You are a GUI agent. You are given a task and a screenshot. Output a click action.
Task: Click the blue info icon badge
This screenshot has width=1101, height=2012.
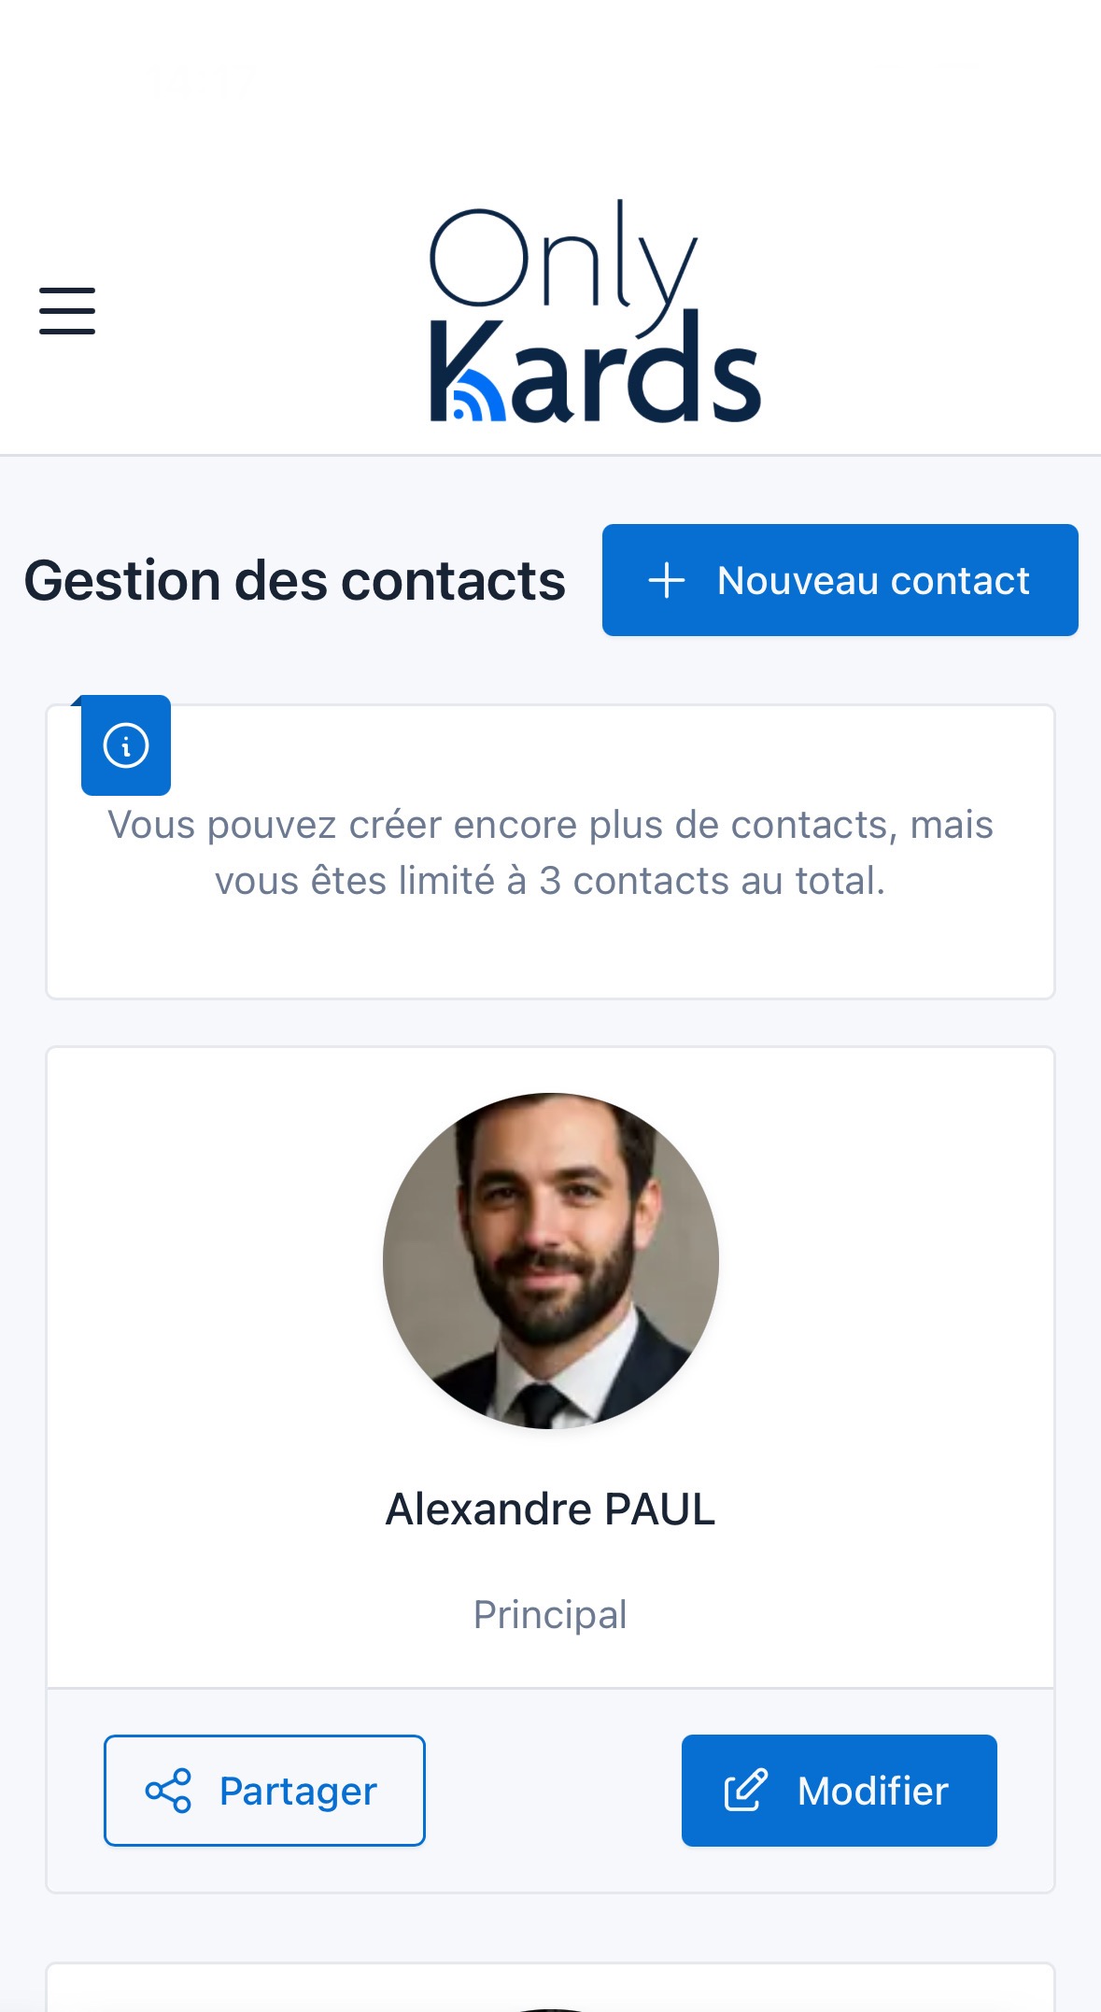[126, 745]
